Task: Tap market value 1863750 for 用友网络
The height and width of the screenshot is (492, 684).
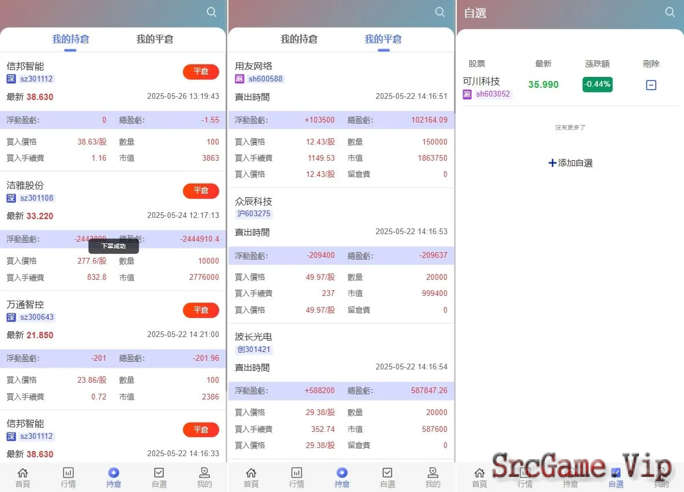Action: tap(432, 158)
